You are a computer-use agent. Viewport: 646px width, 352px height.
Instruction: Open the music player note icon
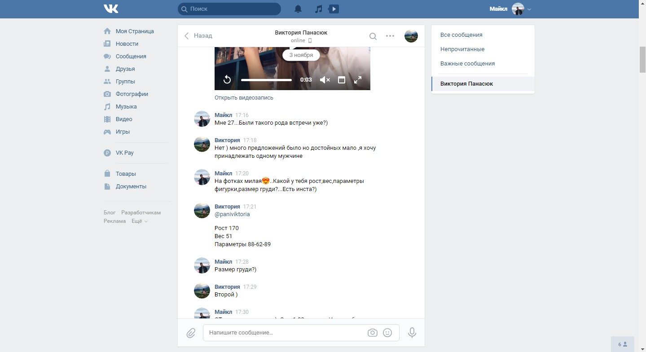pos(318,9)
